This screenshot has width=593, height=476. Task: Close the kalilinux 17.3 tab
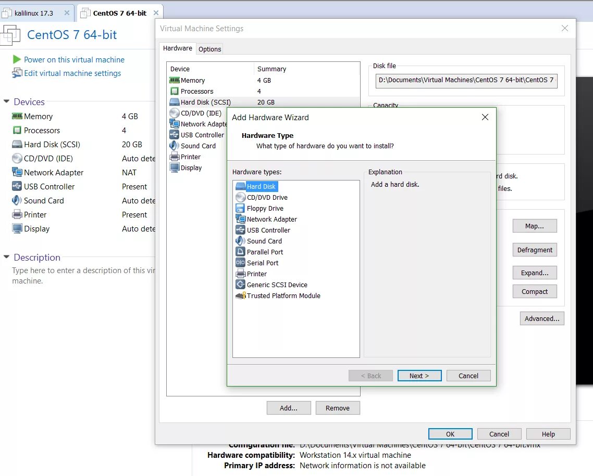(x=67, y=13)
